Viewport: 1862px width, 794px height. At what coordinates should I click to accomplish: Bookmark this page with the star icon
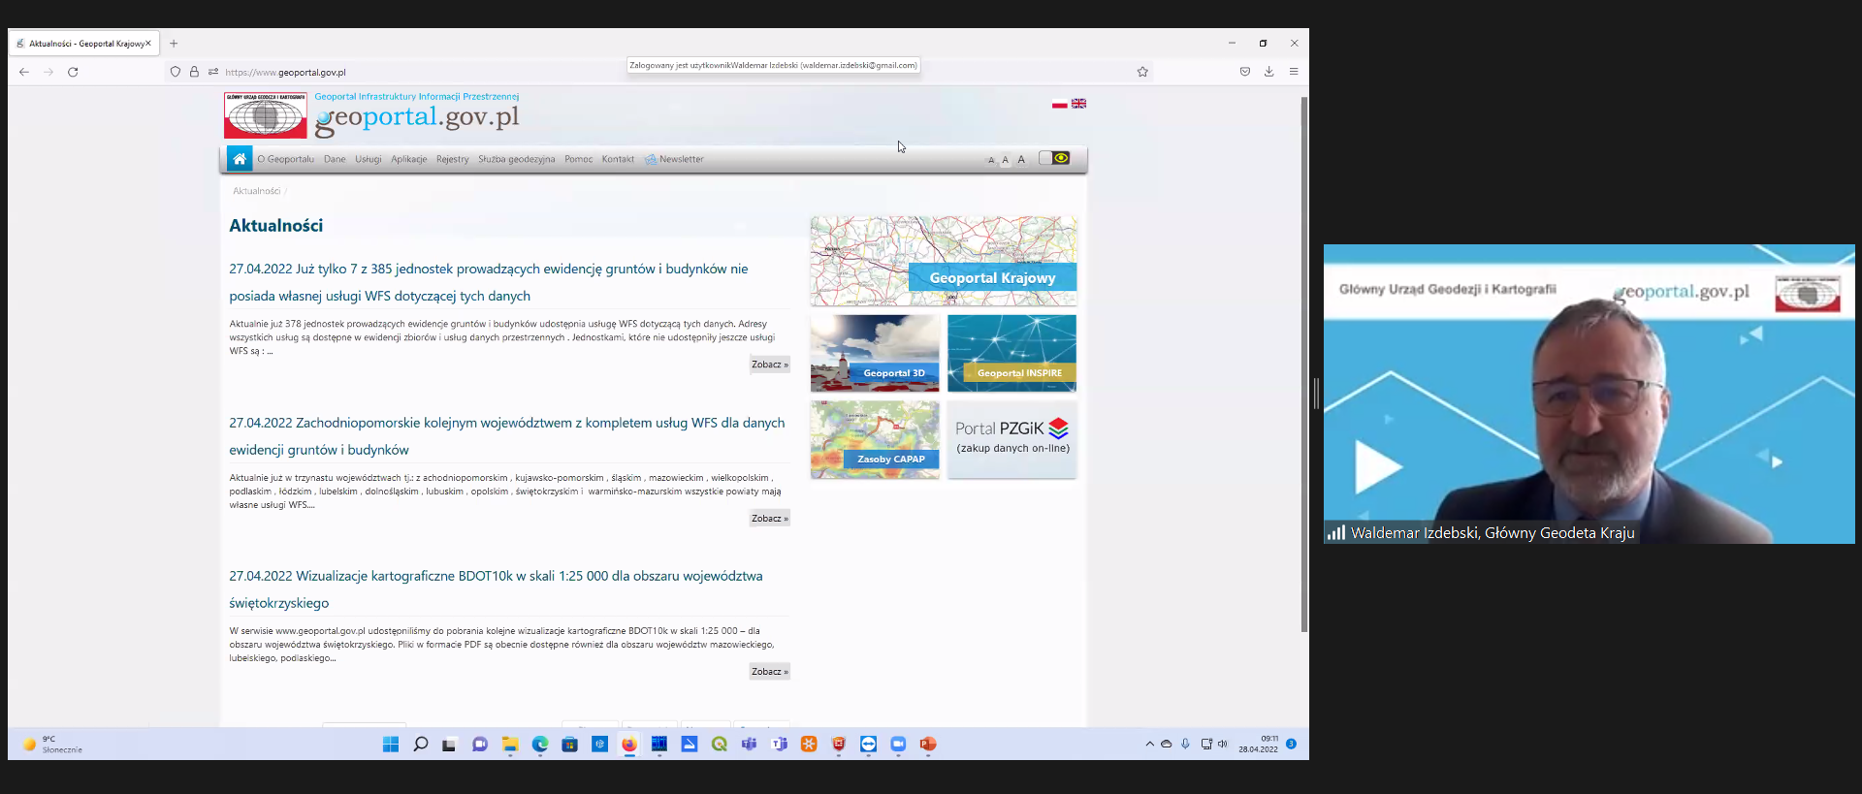click(x=1142, y=72)
